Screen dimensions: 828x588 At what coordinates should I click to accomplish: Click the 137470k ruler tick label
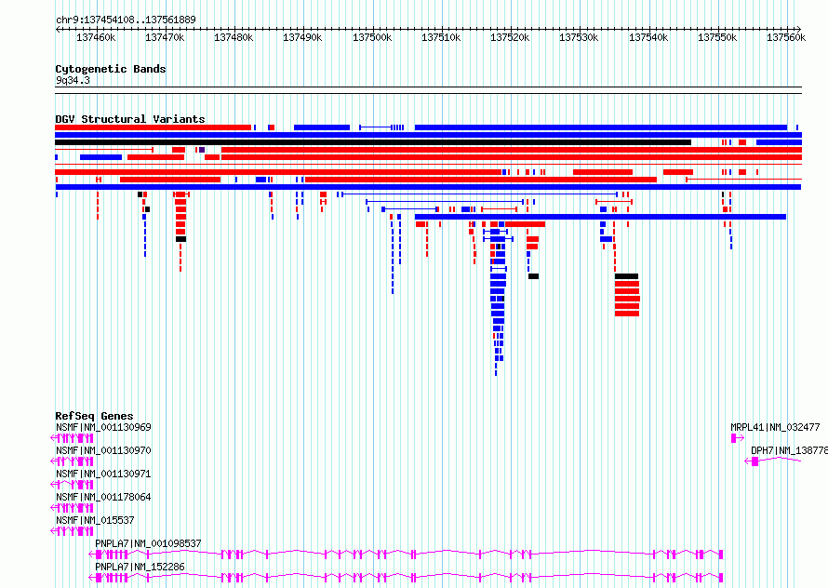[165, 37]
